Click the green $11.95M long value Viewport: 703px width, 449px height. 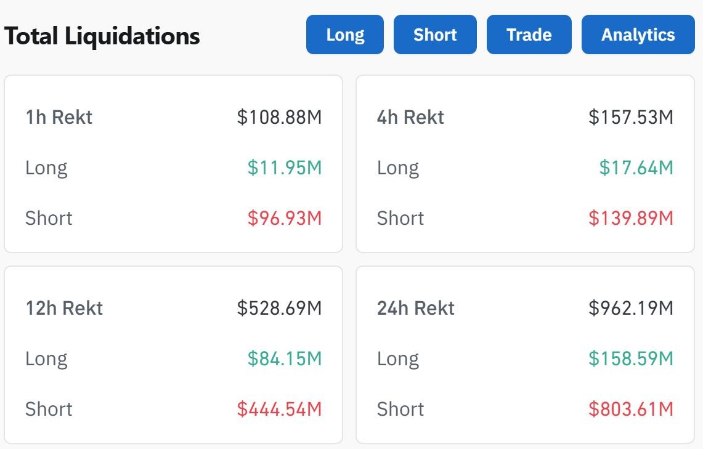click(x=285, y=168)
